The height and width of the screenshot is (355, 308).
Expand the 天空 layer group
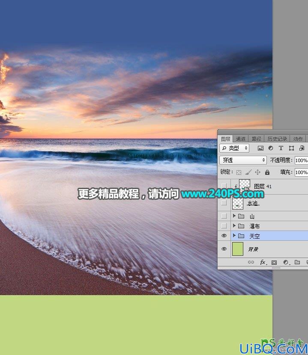click(x=234, y=236)
